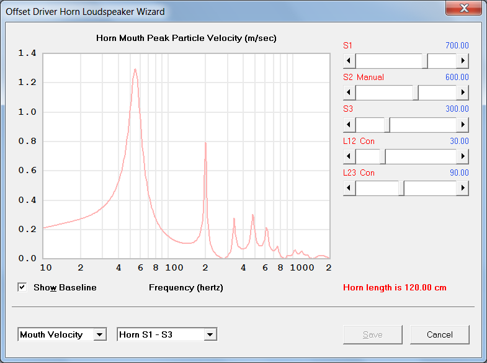Click the S2 slider right arrow
Screen dimensions: 487x363
463,92
